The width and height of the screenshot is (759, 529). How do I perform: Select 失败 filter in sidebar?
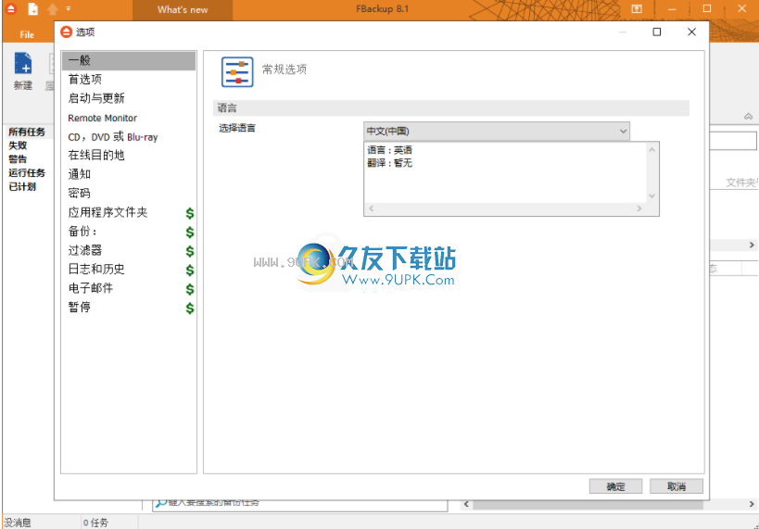click(18, 145)
